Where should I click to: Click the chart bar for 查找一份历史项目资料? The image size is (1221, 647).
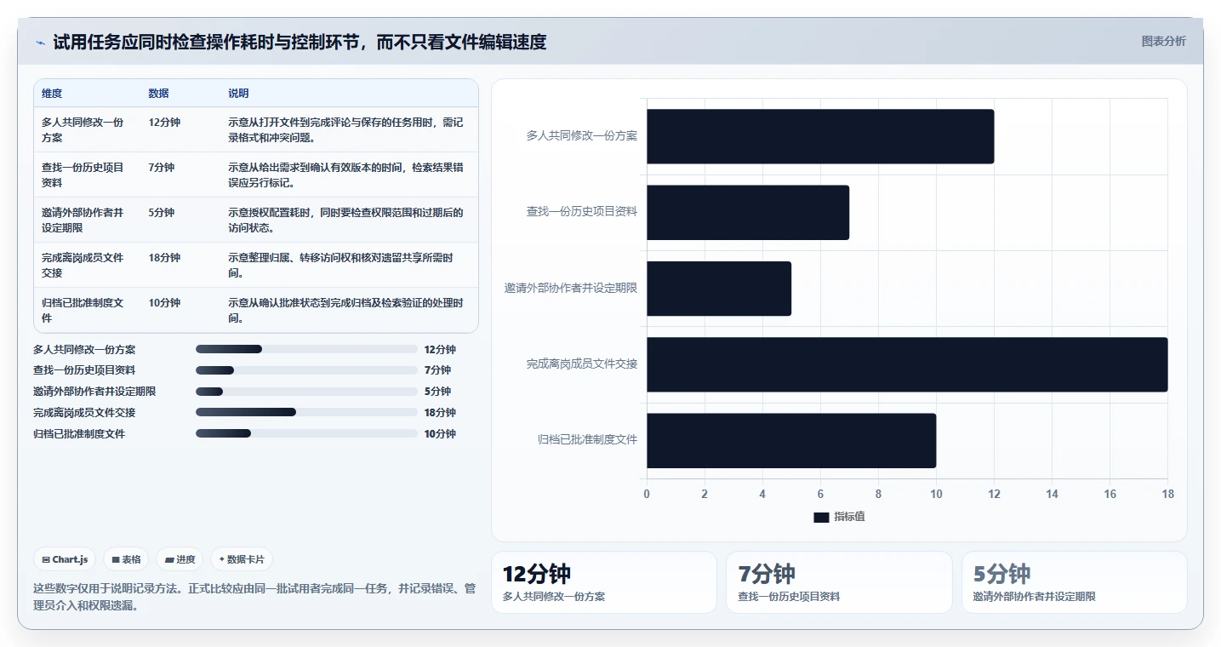point(748,212)
